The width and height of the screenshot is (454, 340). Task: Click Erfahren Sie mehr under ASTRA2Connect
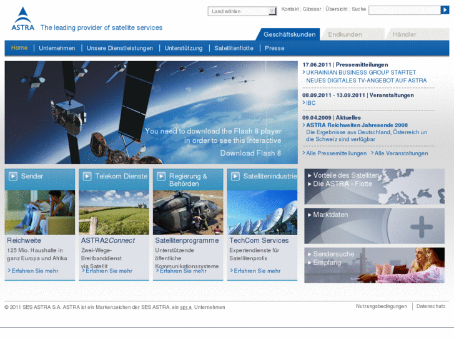[109, 271]
